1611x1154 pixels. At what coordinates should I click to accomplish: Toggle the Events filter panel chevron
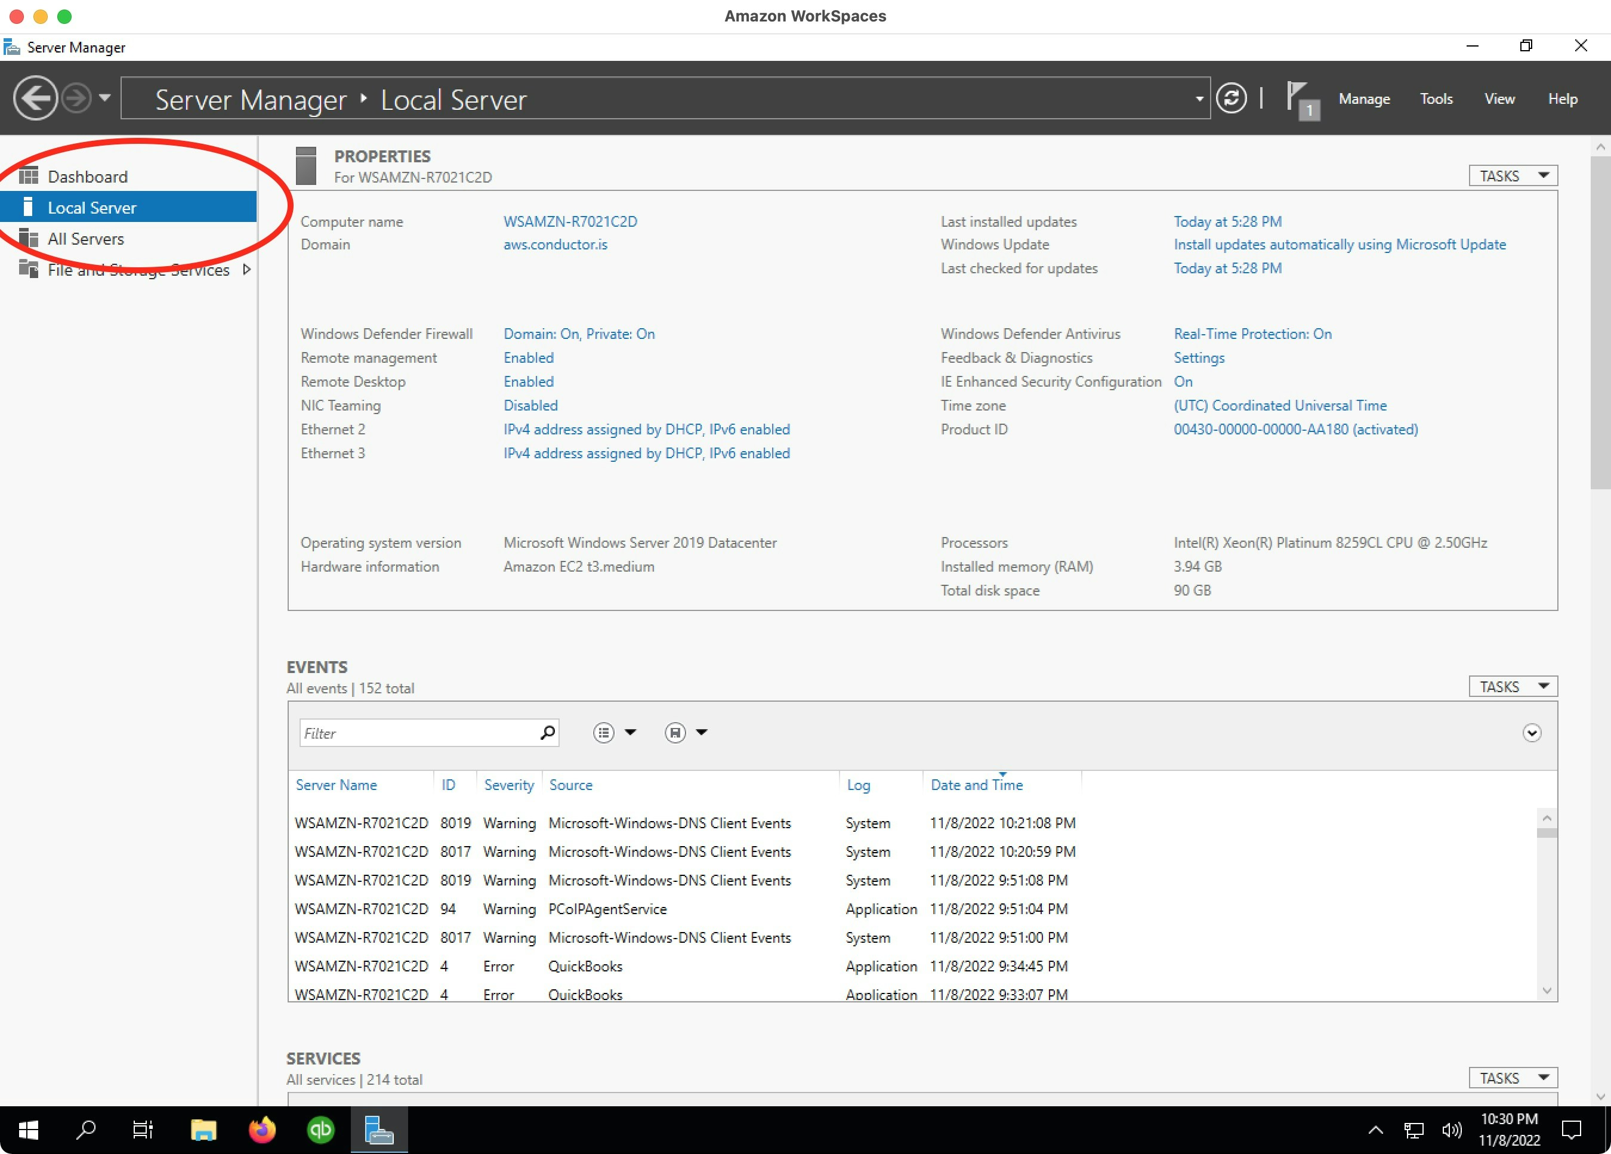(1532, 733)
